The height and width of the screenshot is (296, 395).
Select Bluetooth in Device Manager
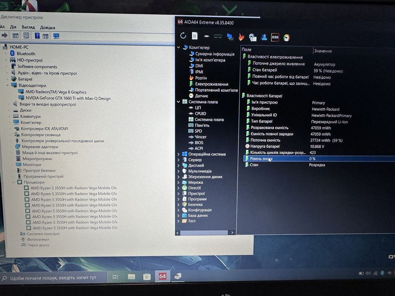pyautogui.click(x=26, y=54)
